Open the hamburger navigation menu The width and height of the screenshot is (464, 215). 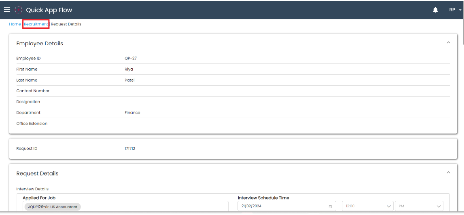7,10
